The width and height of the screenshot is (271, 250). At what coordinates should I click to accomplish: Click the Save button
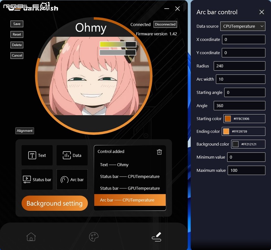coord(17,24)
